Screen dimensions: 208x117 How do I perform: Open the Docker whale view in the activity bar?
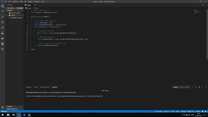tap(3, 38)
